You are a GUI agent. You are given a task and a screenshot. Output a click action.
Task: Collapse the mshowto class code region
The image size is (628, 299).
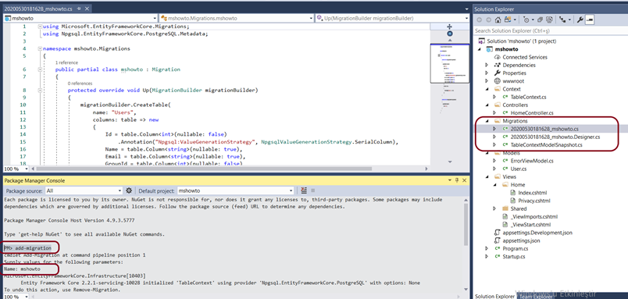pyautogui.click(x=39, y=69)
